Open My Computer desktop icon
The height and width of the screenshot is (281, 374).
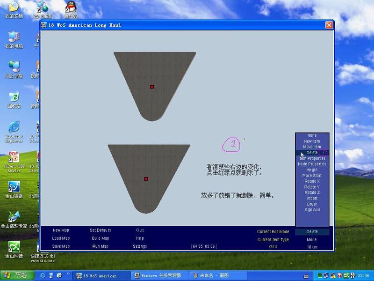(14, 37)
